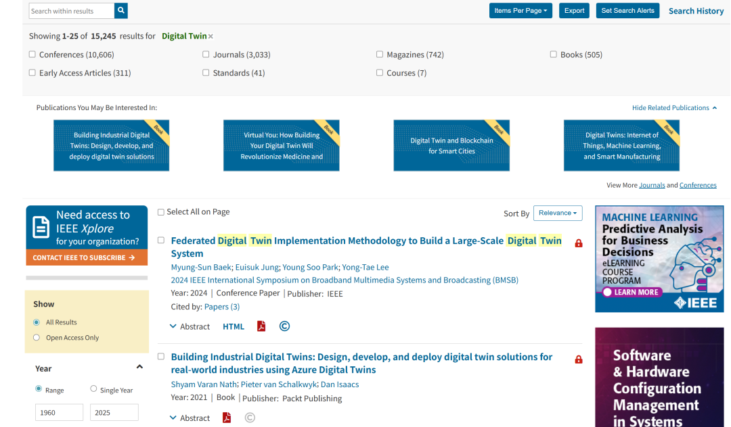Click the red lock icon beside first result
This screenshot has height=427, width=731.
[579, 243]
